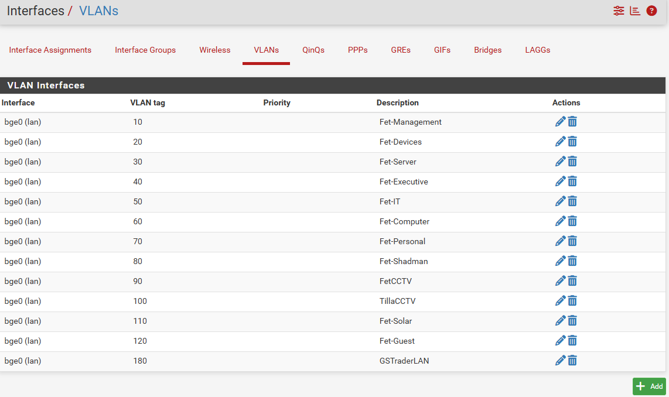Viewport: 669px width, 397px height.
Task: Go to the Wireless tab
Action: pyautogui.click(x=215, y=50)
